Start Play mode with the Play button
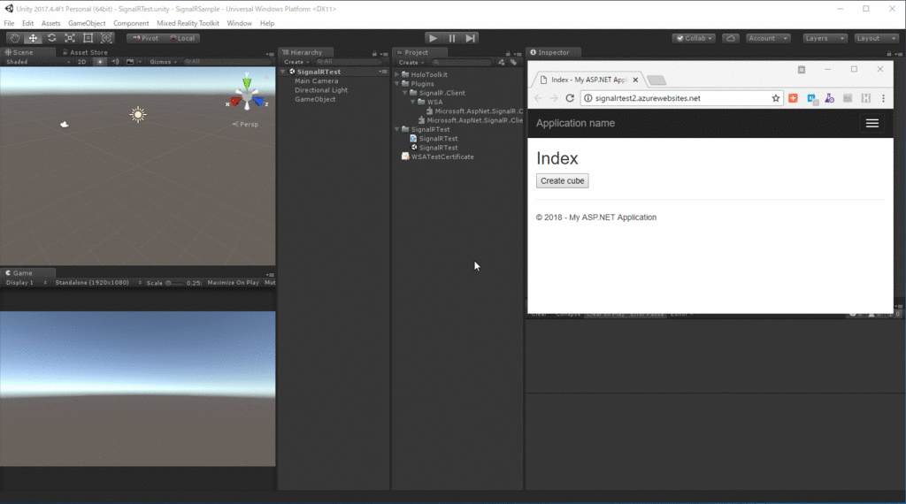Image resolution: width=906 pixels, height=504 pixels. pyautogui.click(x=433, y=38)
